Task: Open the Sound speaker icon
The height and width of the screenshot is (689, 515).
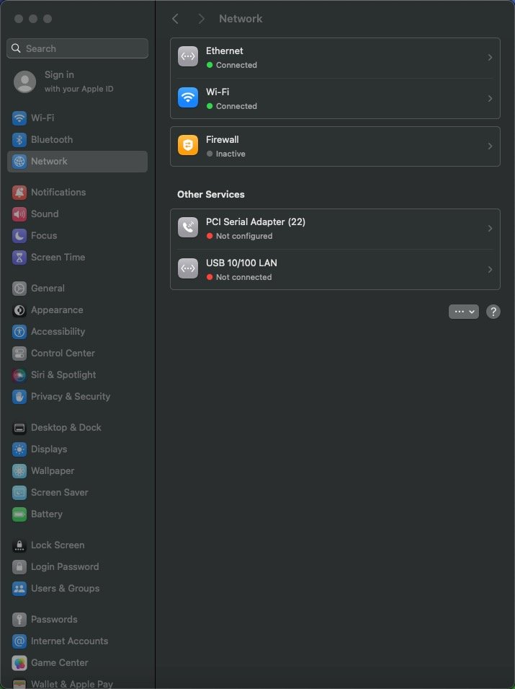Action: pos(19,214)
